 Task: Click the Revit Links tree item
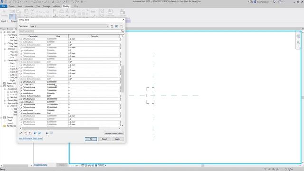click(x=11, y=126)
